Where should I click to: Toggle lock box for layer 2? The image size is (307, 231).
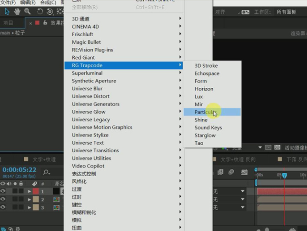click(21, 199)
